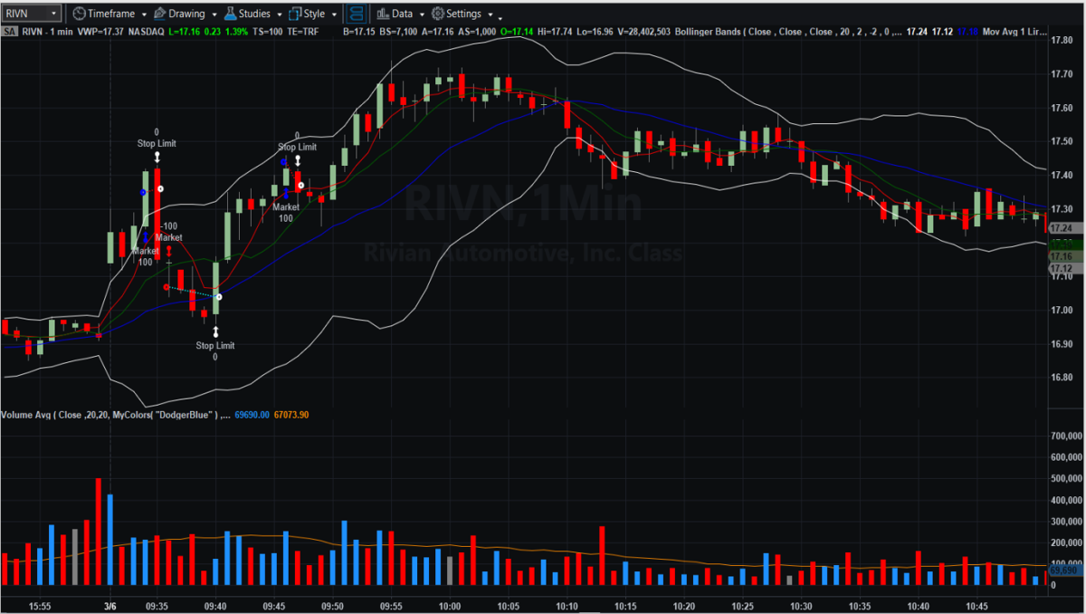
Task: Click the Studies flask icon
Action: pos(230,14)
